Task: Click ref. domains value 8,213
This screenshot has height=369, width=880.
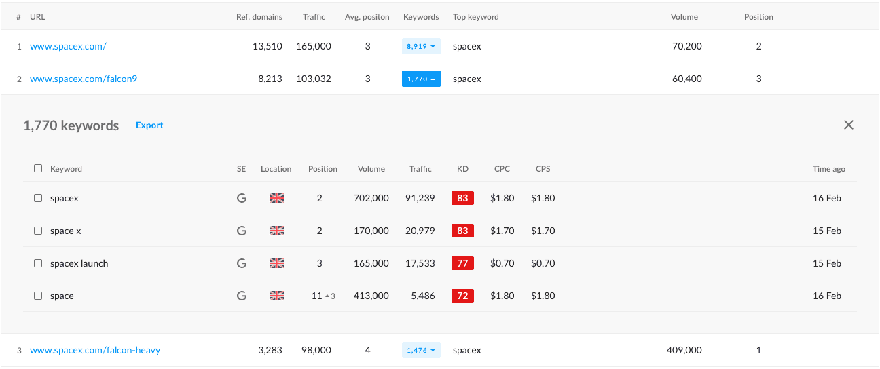Action: pos(270,79)
